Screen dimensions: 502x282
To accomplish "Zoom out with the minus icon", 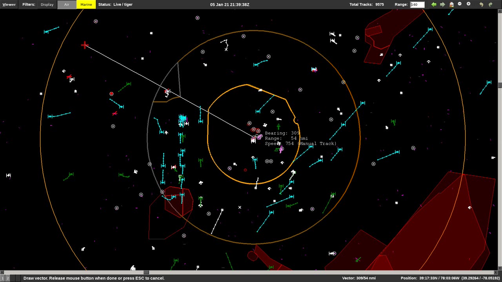I will 460,4.
